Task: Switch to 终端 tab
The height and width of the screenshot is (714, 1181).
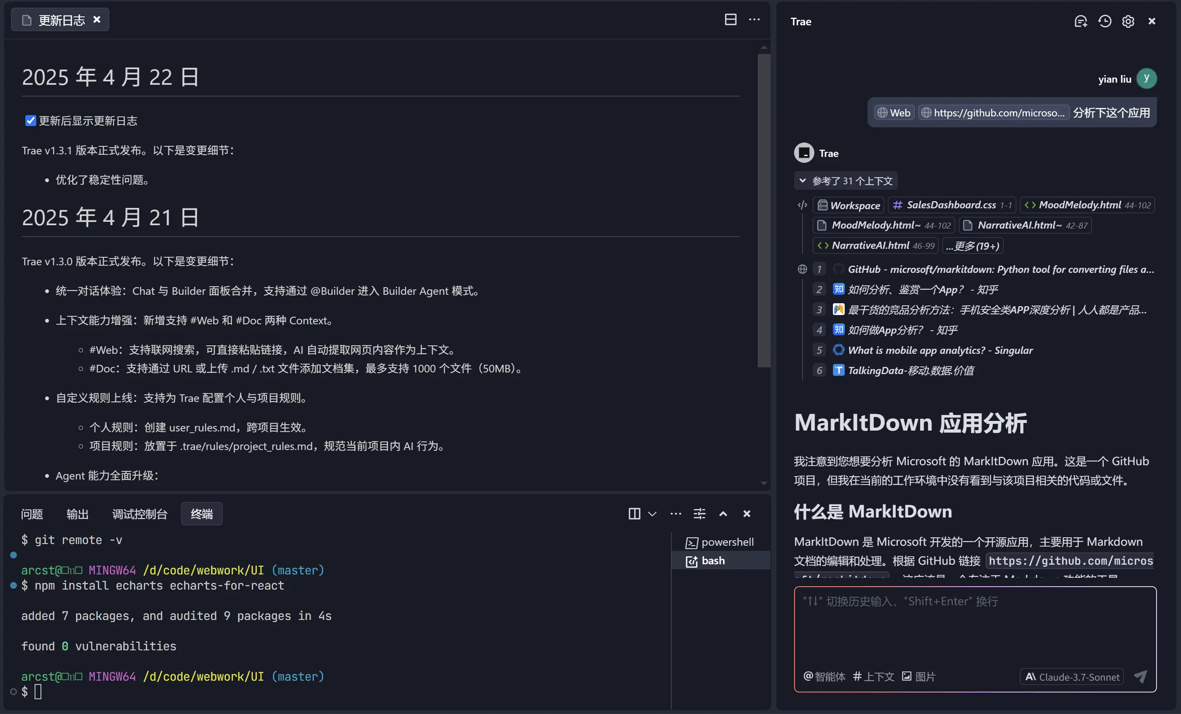Action: pyautogui.click(x=201, y=514)
